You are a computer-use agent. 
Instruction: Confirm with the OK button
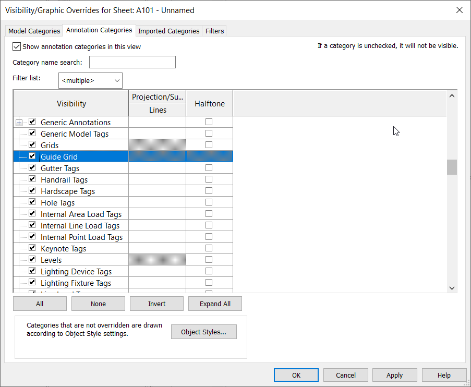(296, 374)
